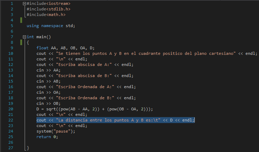
Task: Click 'cin >> AA;' on line 13
Action: (x=48, y=70)
